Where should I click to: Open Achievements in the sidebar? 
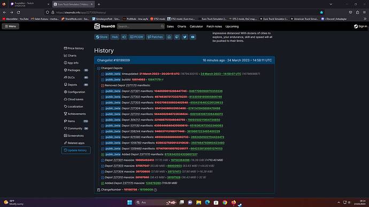point(75,114)
